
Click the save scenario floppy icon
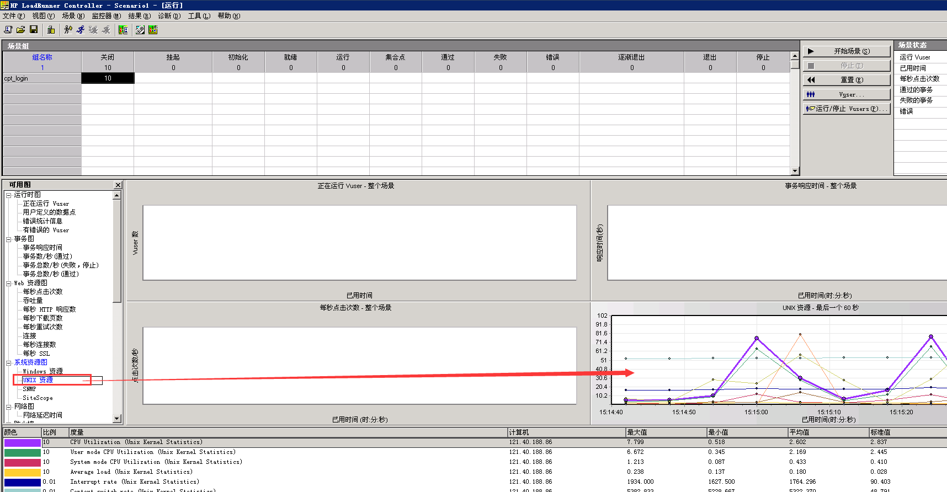pos(34,29)
